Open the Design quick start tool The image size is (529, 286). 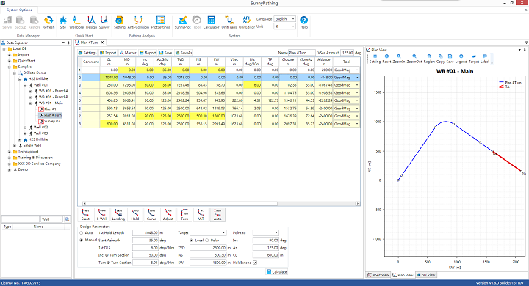coord(91,22)
